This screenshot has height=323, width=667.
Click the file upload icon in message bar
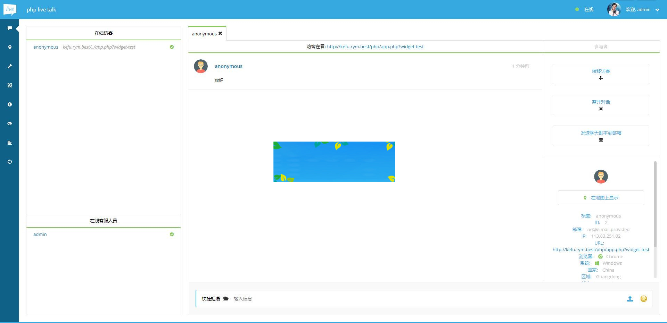click(x=630, y=299)
